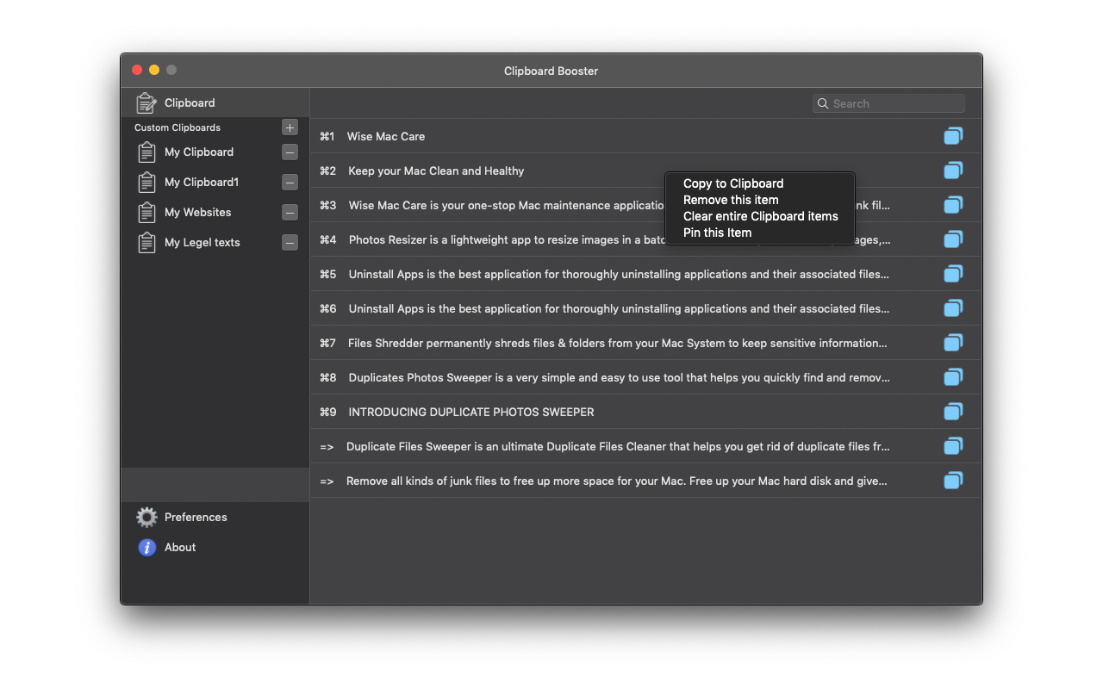Click copy icon on ⌘3 Wise Mac Care row
The image size is (1103, 689).
click(953, 205)
